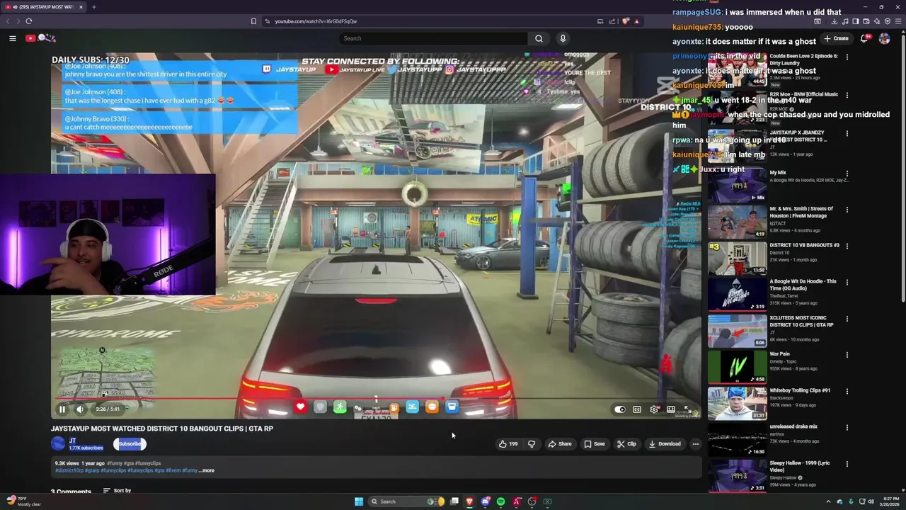Enter full screen video mode
The height and width of the screenshot is (510, 906).
(x=687, y=409)
